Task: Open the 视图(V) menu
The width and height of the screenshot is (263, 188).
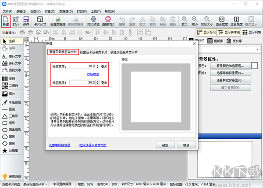Action: tap(36, 11)
